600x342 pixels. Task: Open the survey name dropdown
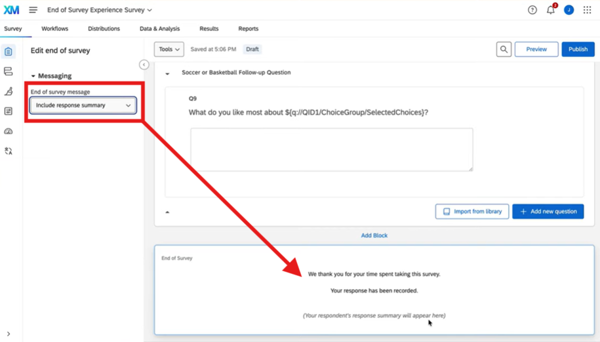[x=100, y=10]
